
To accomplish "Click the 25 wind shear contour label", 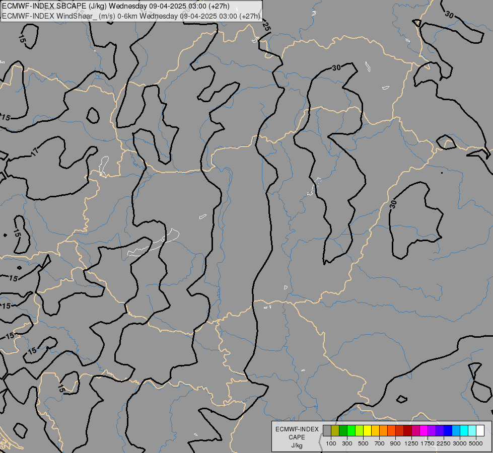I will tap(266, 27).
